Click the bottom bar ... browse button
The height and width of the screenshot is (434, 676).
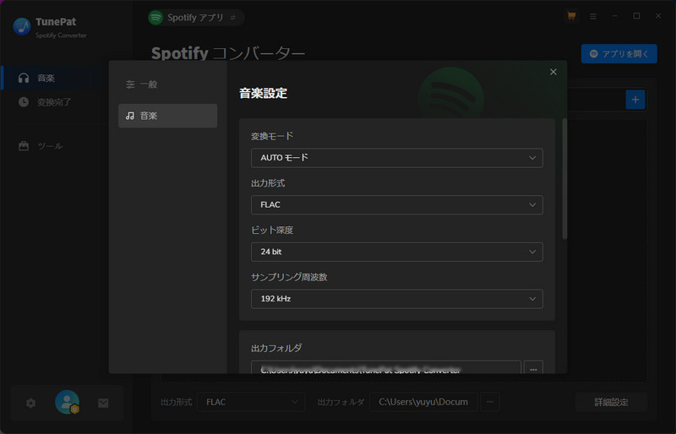(490, 402)
